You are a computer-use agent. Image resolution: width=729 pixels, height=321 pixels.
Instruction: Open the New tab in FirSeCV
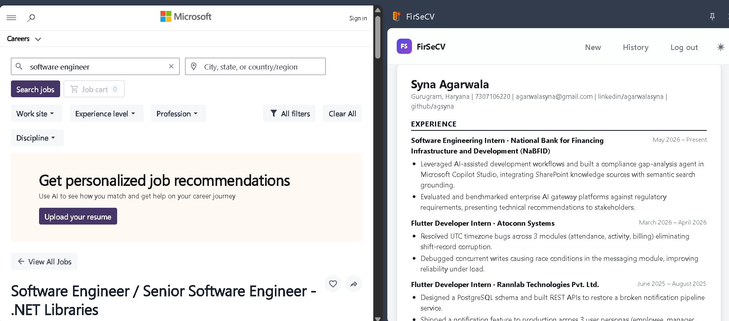593,47
